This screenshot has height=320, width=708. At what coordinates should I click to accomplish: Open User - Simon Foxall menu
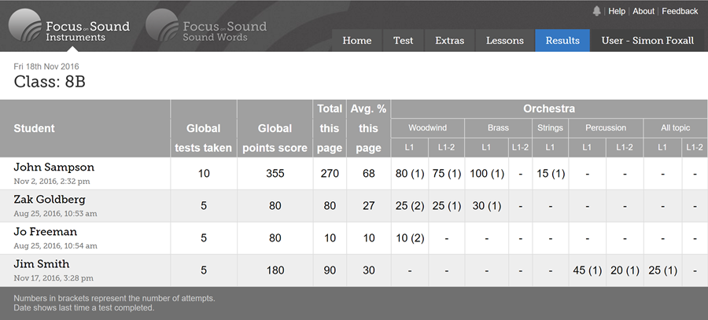pyautogui.click(x=647, y=41)
